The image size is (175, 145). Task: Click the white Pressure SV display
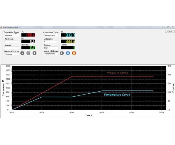28,41
